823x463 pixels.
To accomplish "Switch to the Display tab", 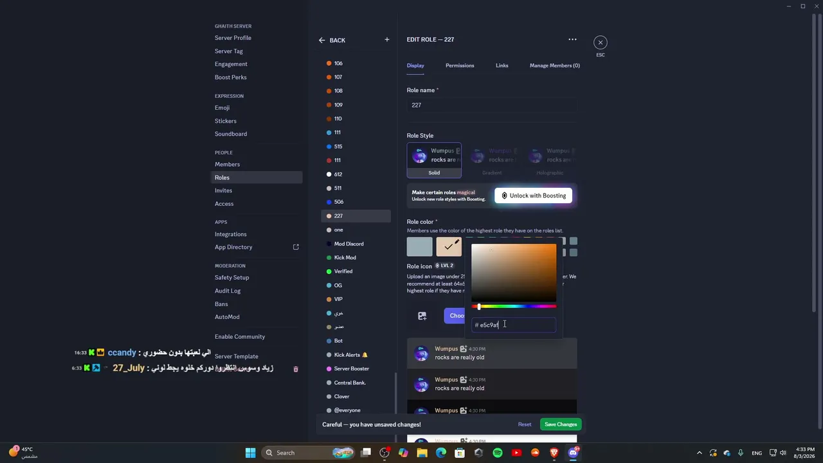I will 415,66.
